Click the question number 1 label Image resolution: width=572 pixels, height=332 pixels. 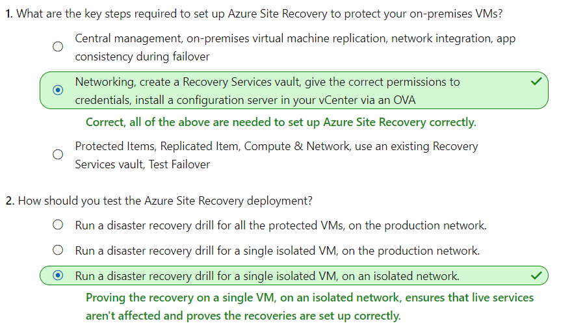[8, 14]
